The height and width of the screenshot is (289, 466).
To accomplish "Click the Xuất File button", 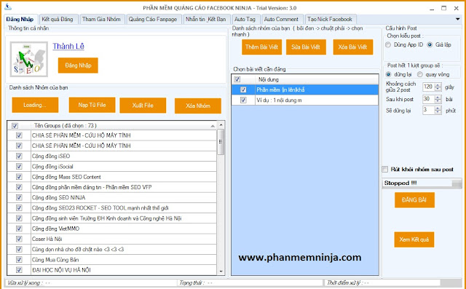I will click(143, 106).
